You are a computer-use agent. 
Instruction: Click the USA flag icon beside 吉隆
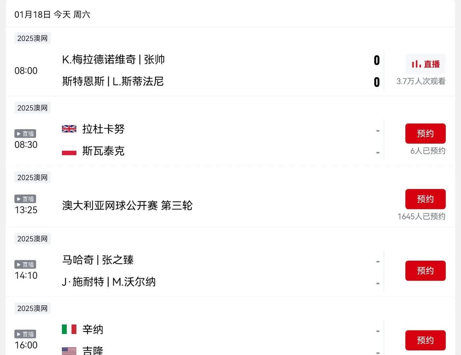pos(69,351)
